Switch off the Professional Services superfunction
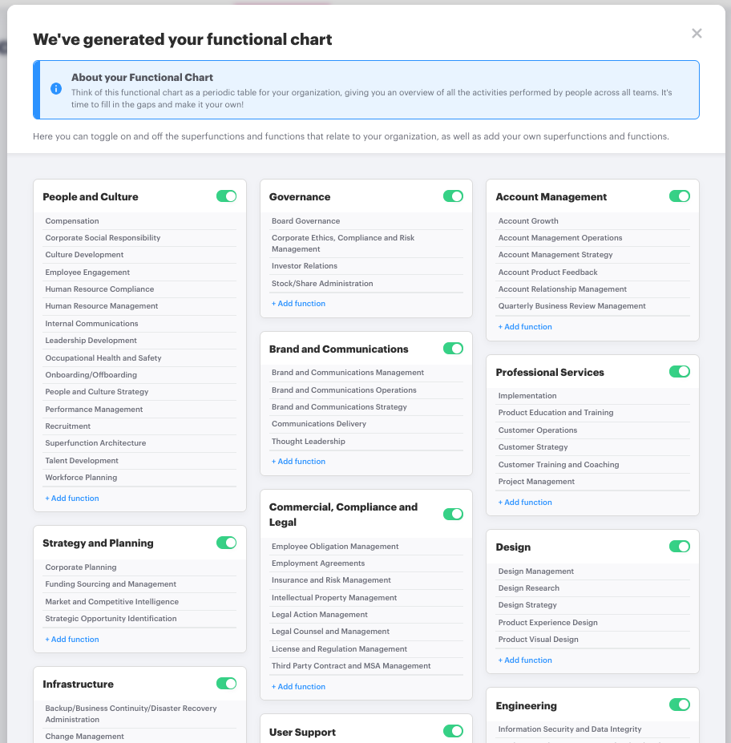 [x=680, y=371]
